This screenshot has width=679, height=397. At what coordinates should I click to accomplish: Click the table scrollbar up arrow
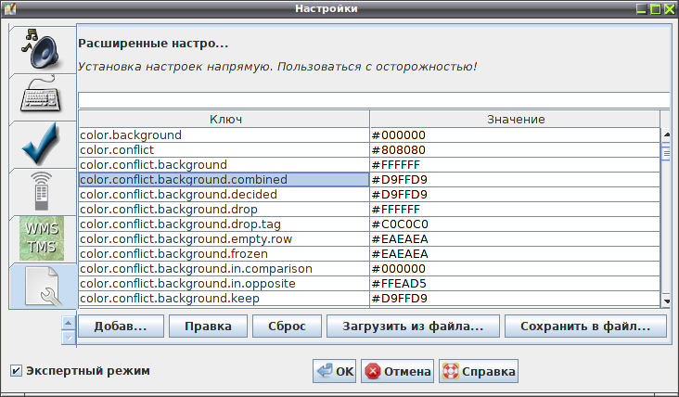[666, 134]
